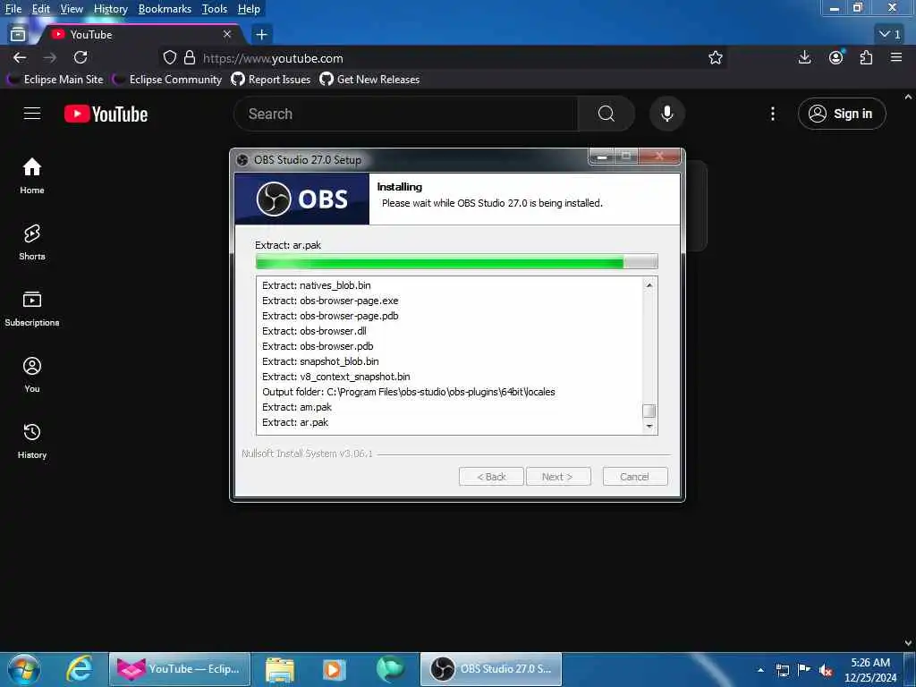Click the install log scrollbar thumb
Viewport: 916px width, 687px height.
649,411
